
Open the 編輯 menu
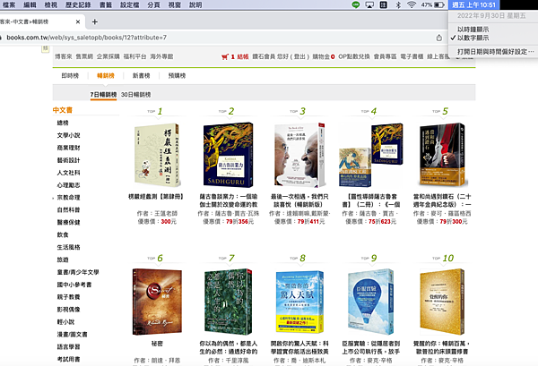[30, 4]
